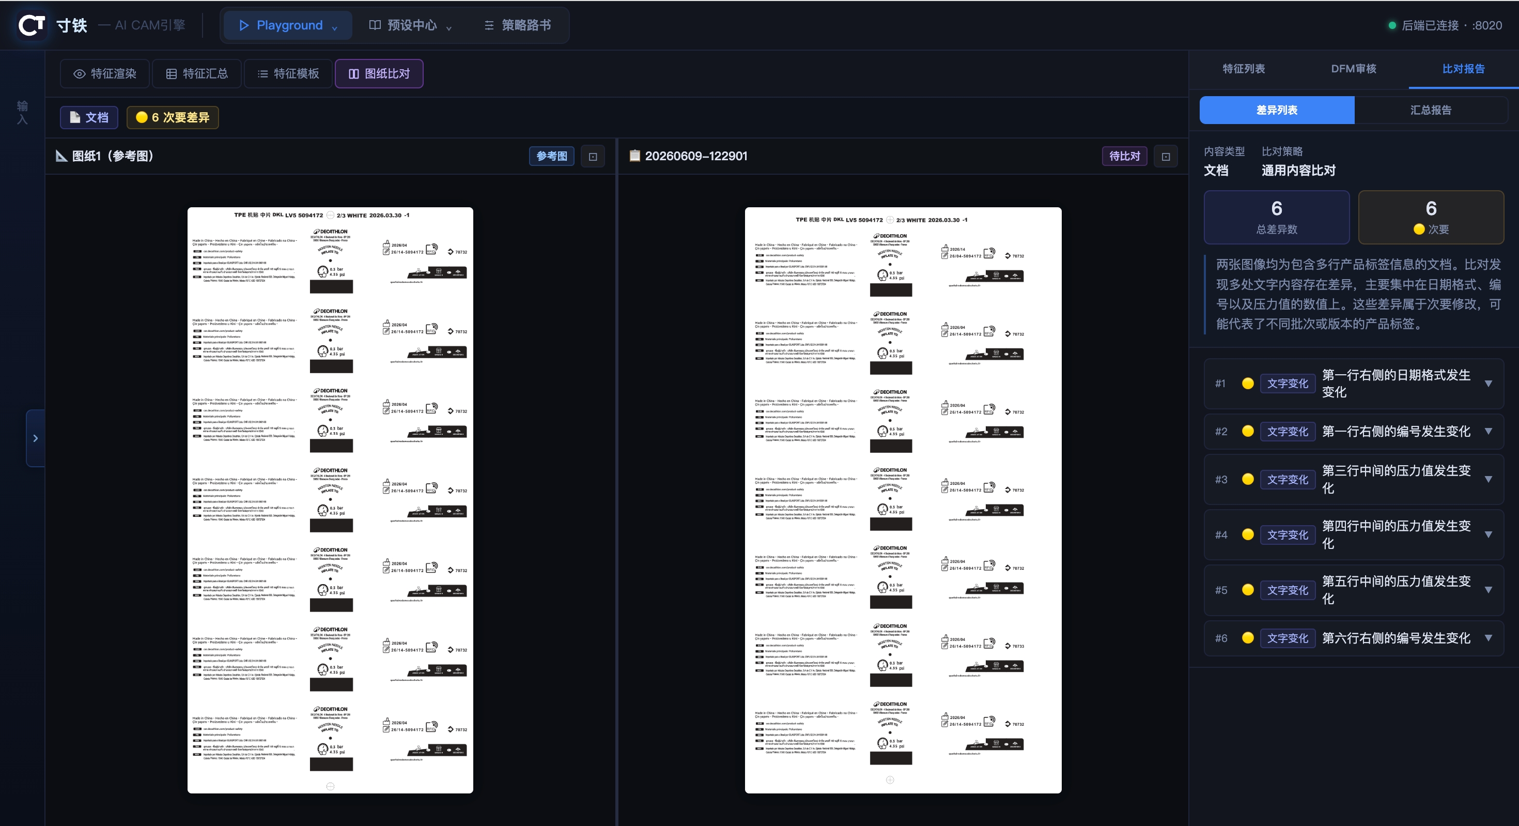Screen dimensions: 1519x826
Task: Switch to the 差异列表 segment
Action: [1277, 110]
